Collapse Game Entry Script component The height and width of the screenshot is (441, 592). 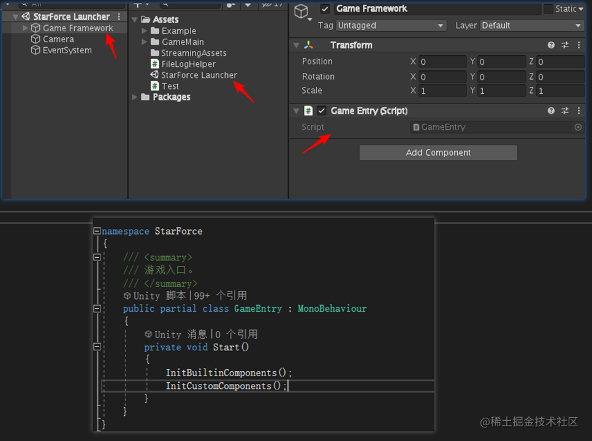point(297,111)
